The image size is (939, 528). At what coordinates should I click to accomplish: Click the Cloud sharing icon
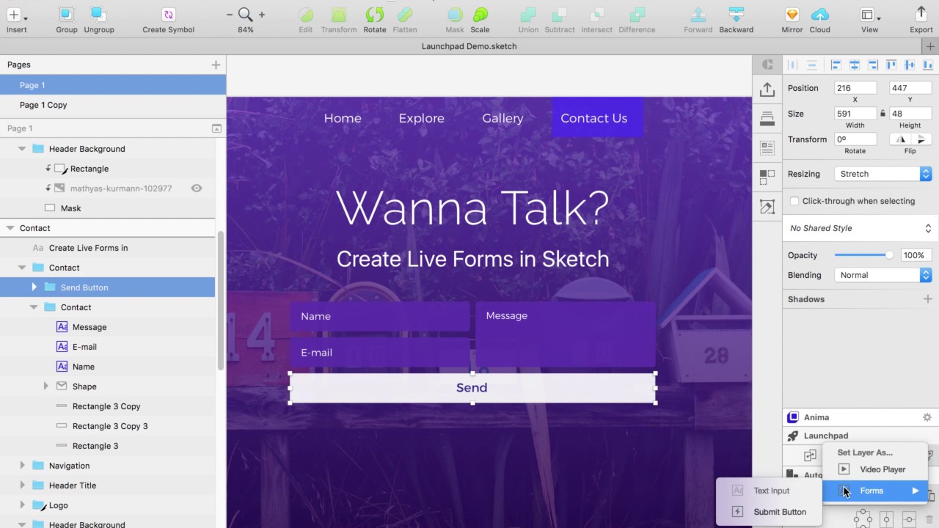click(819, 16)
